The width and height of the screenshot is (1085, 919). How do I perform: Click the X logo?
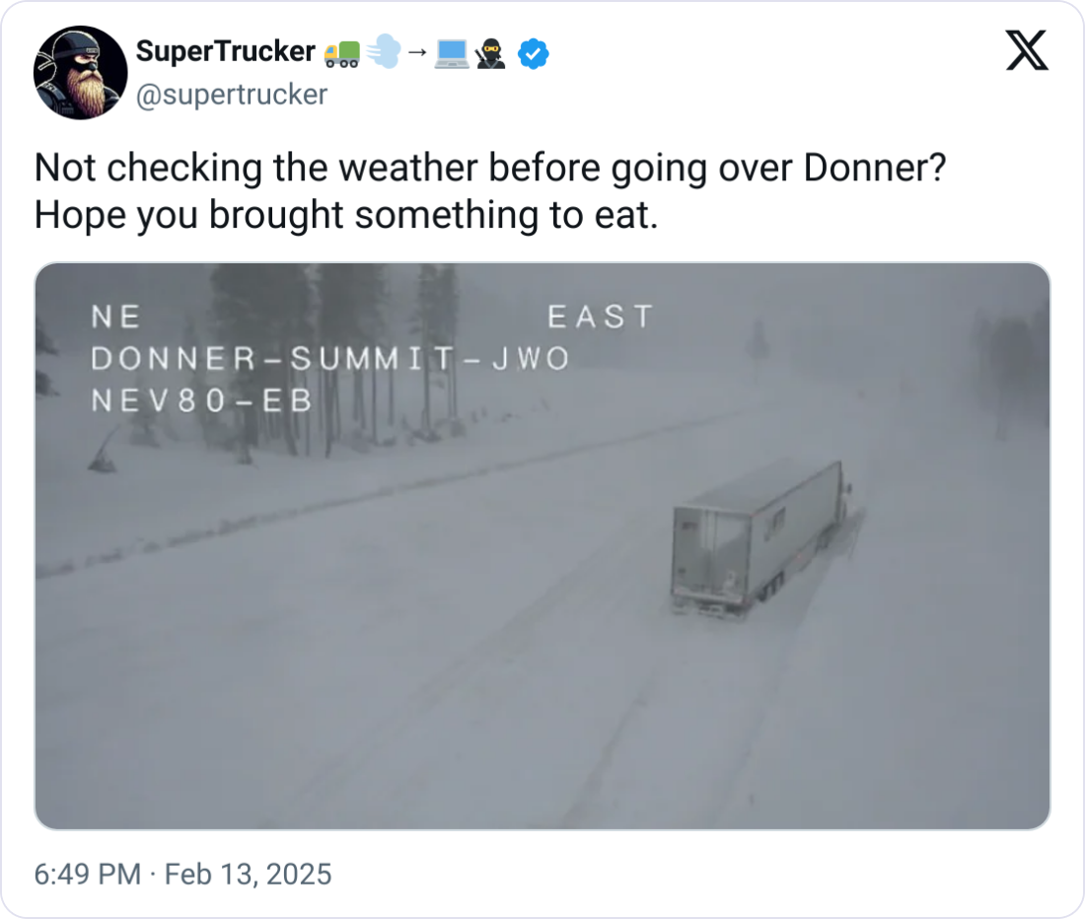(1027, 51)
